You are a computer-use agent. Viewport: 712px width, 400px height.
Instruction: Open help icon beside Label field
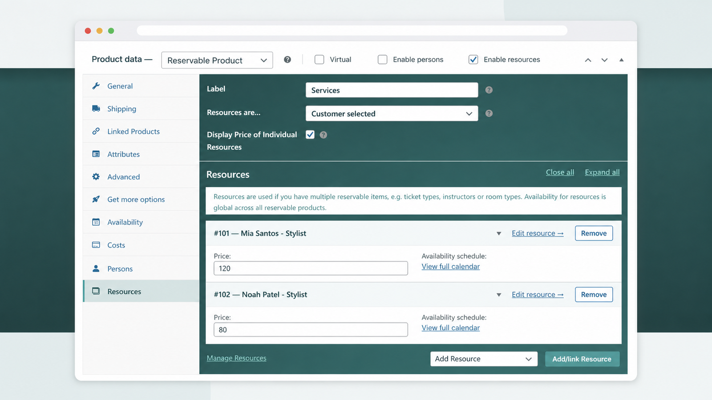(489, 90)
